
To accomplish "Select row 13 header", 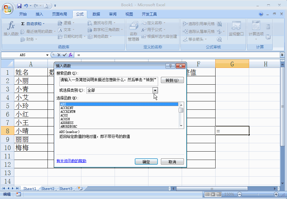I will coord(7,173).
